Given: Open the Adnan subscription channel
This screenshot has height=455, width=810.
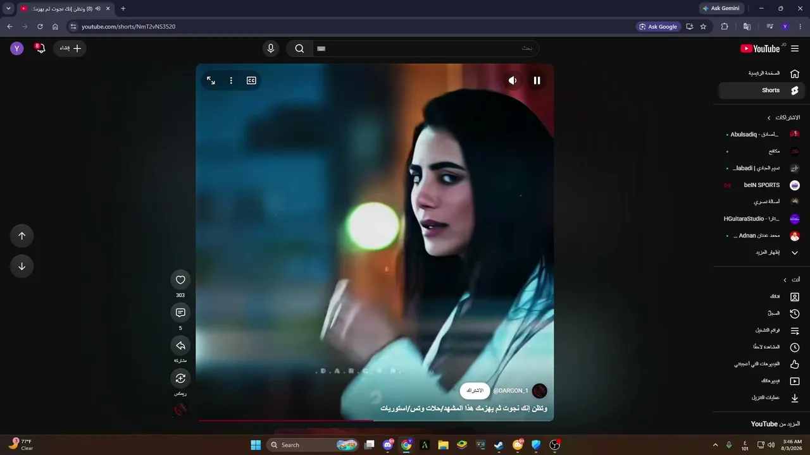Looking at the screenshot, I should [763, 236].
